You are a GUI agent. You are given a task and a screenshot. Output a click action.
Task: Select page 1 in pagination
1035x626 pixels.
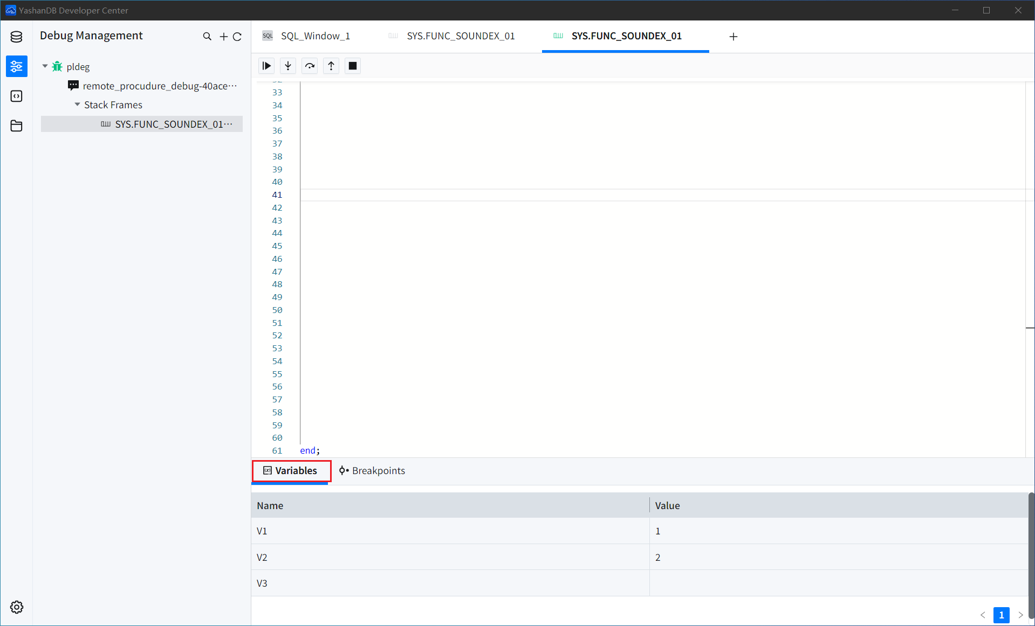(1002, 615)
